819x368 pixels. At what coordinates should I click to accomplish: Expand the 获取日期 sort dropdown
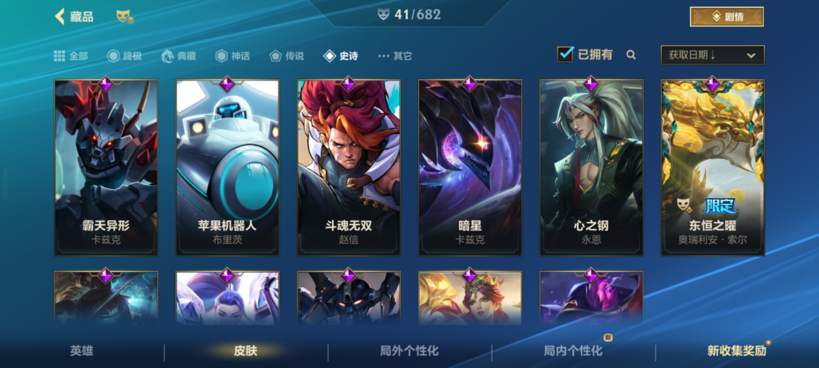point(713,55)
